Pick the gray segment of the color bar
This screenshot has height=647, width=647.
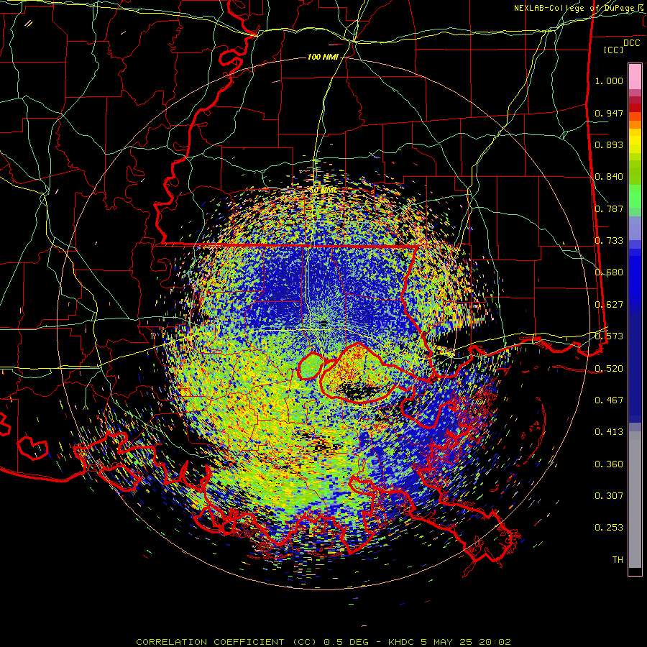point(635,500)
